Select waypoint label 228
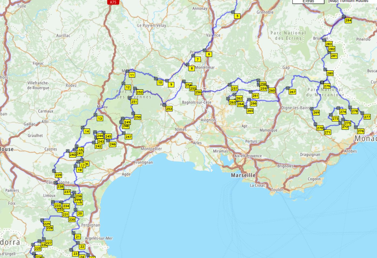Screen dimensions: 377x258 49,228
